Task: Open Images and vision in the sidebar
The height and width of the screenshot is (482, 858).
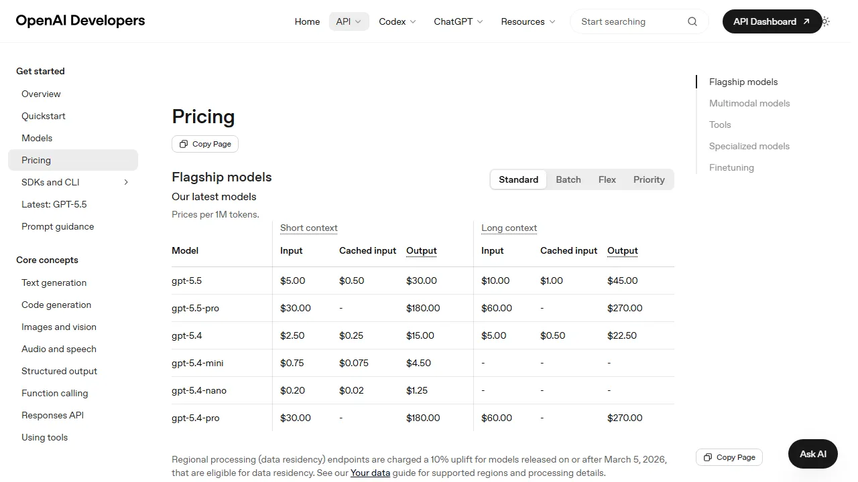Action: 73,327
